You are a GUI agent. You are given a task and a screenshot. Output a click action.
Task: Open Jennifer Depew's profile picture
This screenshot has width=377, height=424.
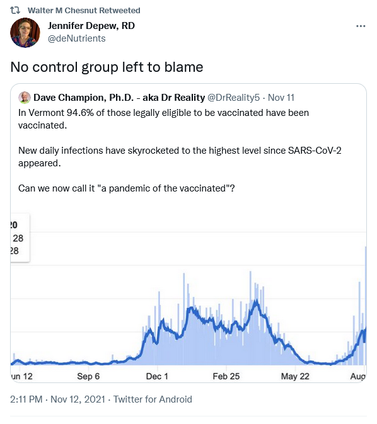pyautogui.click(x=25, y=33)
